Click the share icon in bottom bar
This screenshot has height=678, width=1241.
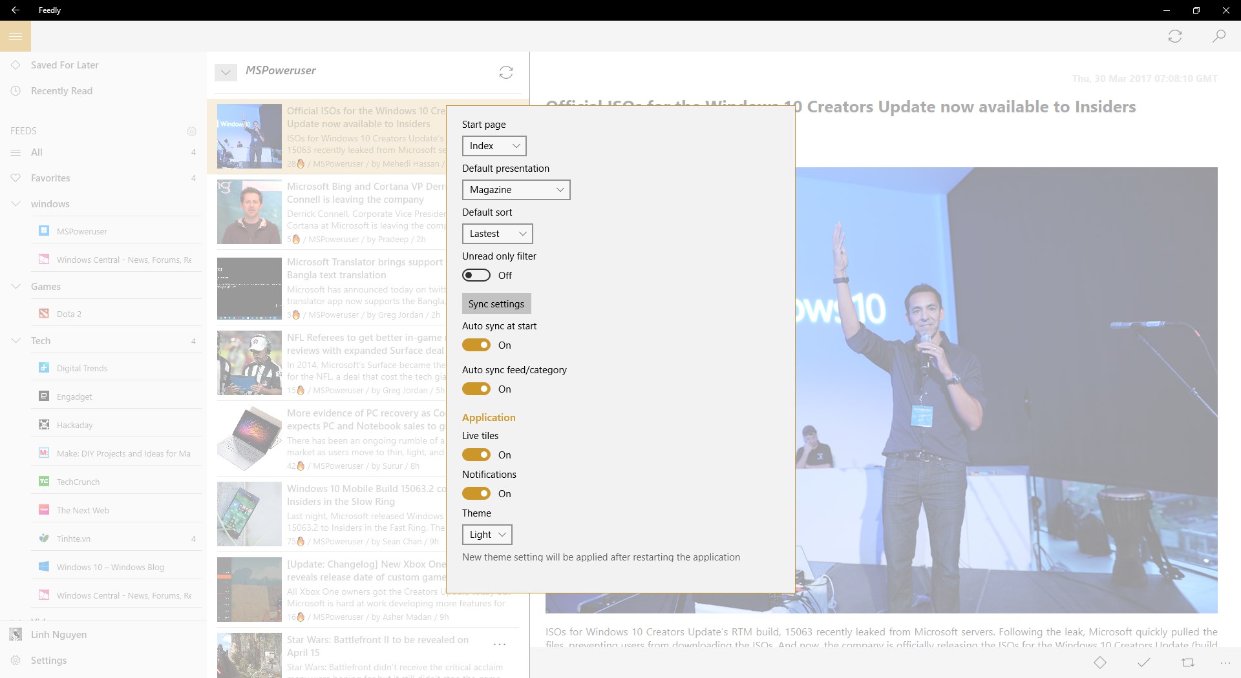(1188, 663)
